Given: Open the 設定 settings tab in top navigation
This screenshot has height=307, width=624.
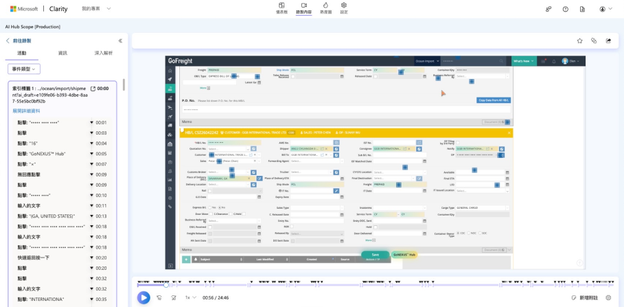Looking at the screenshot, I should click(x=344, y=8).
